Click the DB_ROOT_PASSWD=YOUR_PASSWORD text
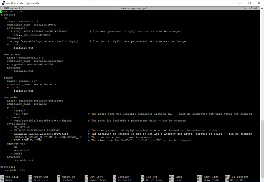 click(x=37, y=130)
